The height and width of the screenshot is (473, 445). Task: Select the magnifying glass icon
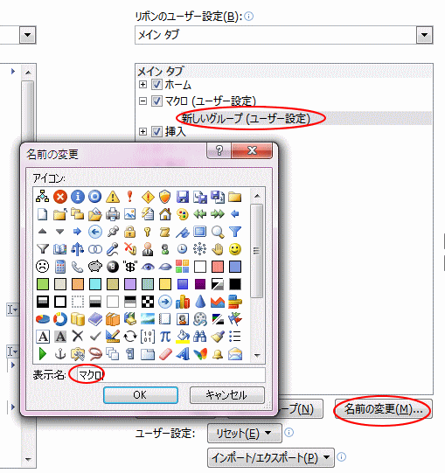(218, 232)
